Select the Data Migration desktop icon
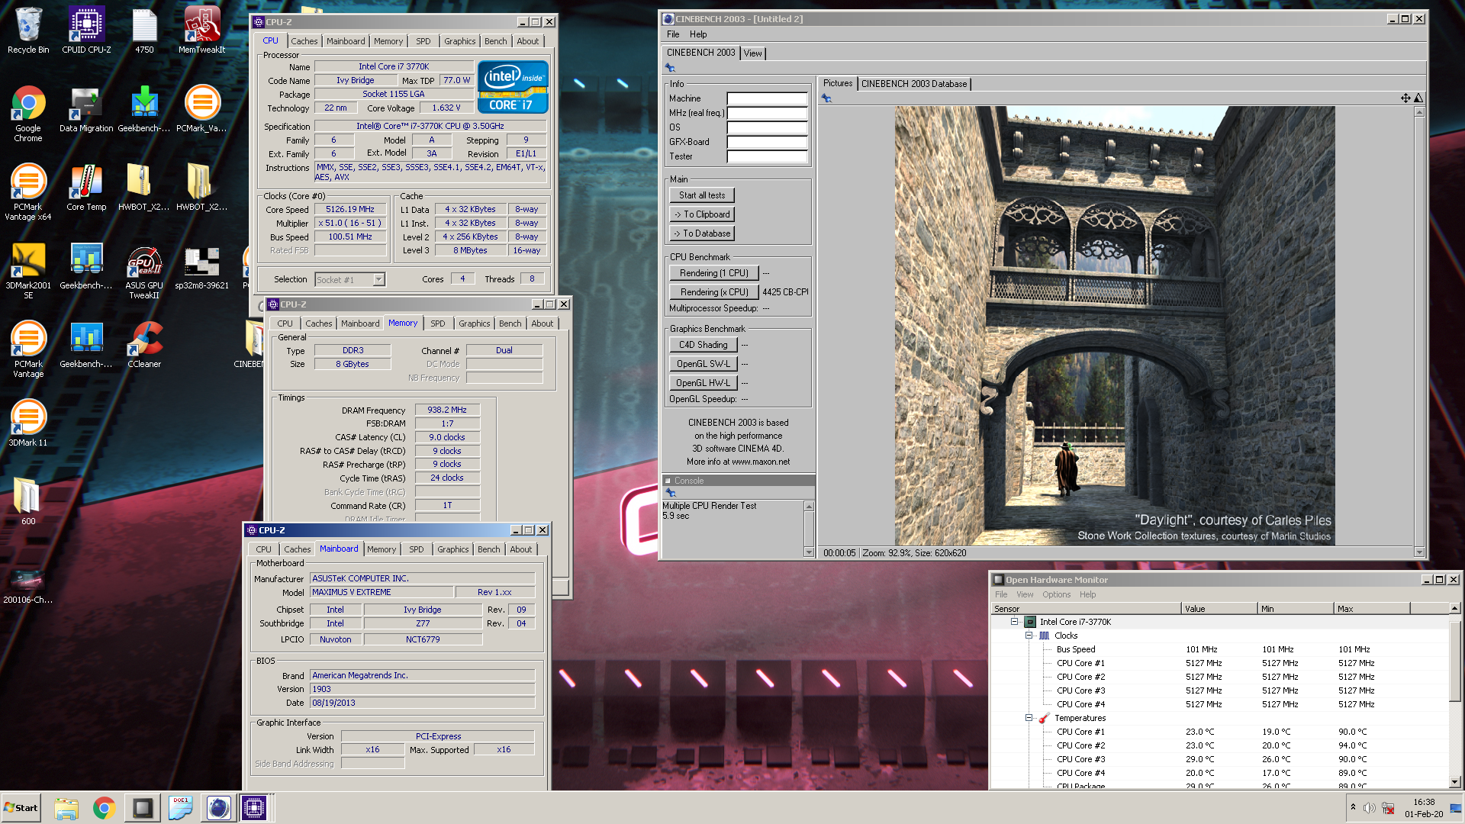The image size is (1465, 824). [x=86, y=109]
